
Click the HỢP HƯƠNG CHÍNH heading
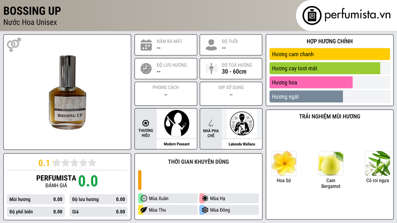tap(330, 41)
